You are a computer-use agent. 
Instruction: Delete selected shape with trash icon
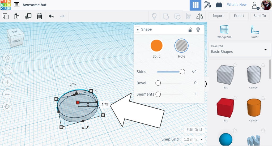click(x=40, y=16)
